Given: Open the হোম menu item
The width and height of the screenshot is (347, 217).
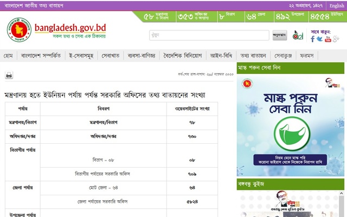Looking at the screenshot, I should pos(8,55).
